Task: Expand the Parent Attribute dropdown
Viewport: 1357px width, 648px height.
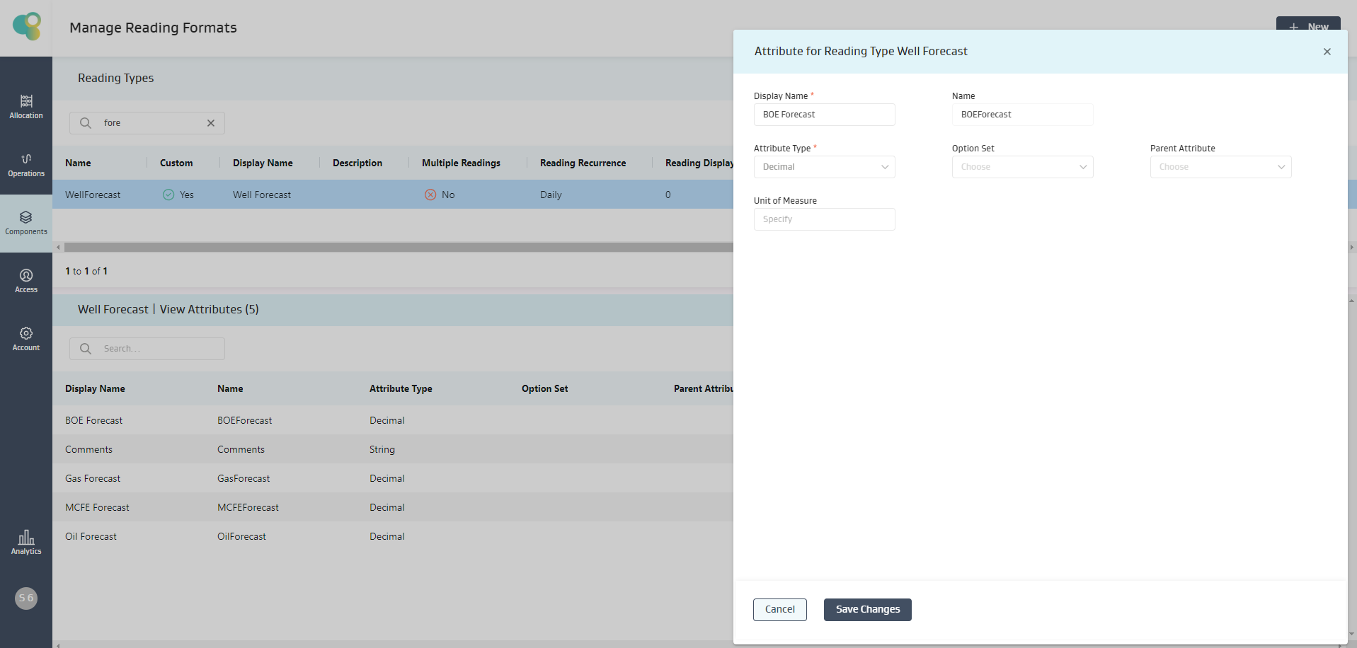Action: click(1220, 167)
